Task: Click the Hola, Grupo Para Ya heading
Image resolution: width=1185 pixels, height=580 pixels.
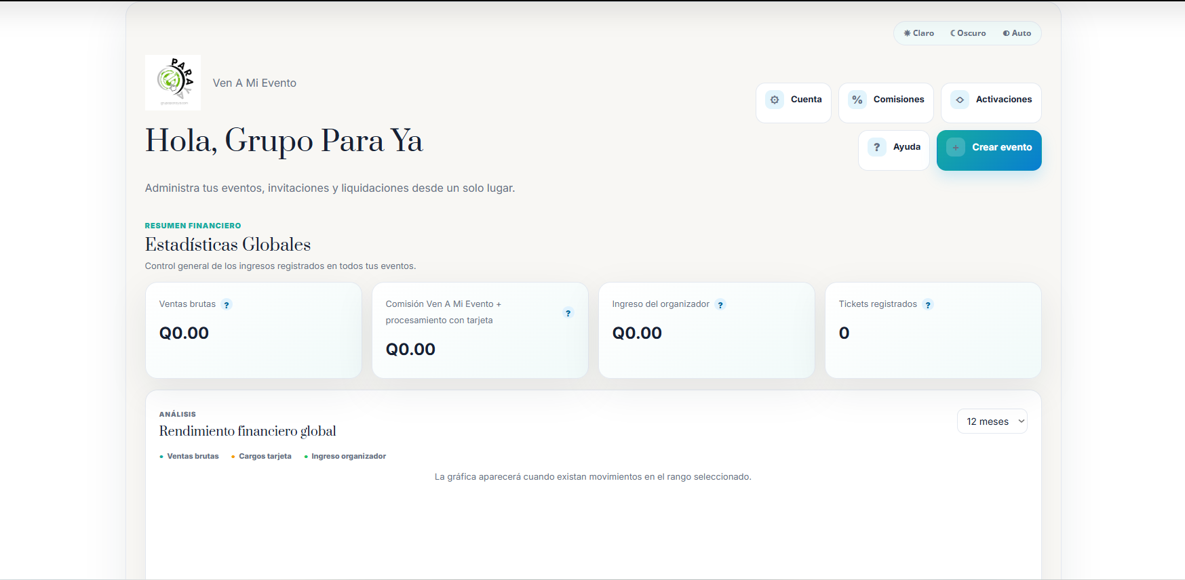Action: (x=284, y=141)
